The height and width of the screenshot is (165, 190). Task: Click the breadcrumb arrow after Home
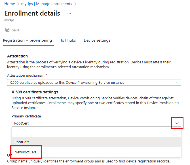18,4
